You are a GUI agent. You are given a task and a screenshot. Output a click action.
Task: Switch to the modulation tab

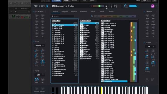click(83, 11)
